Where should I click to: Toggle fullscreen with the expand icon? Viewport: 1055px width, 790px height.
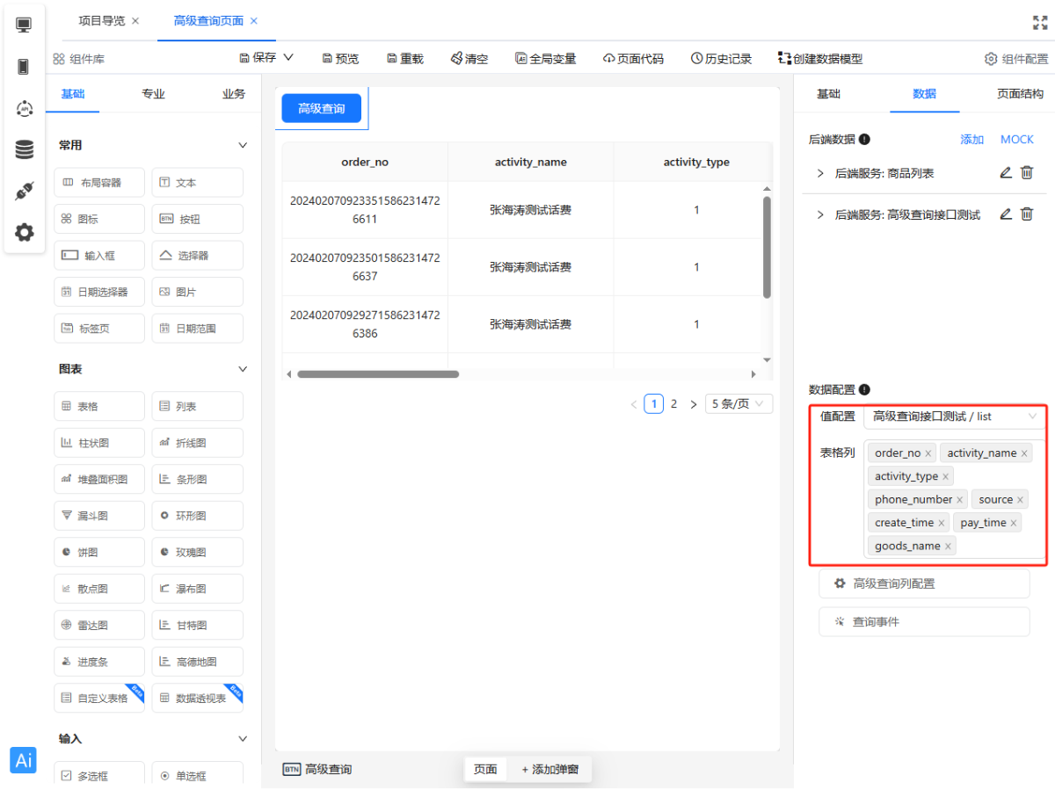(1040, 22)
